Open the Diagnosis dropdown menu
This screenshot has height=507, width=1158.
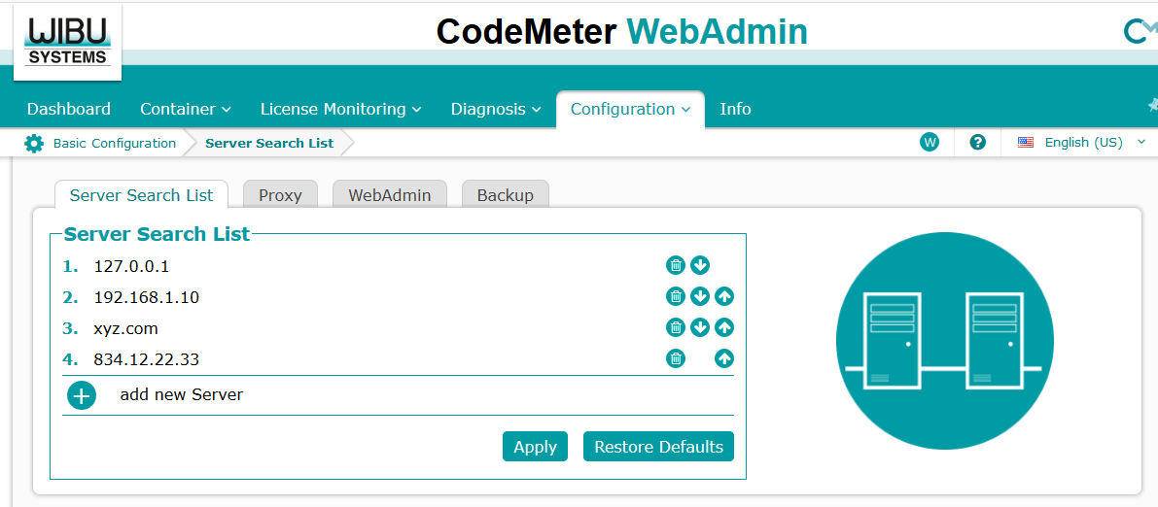coord(495,109)
